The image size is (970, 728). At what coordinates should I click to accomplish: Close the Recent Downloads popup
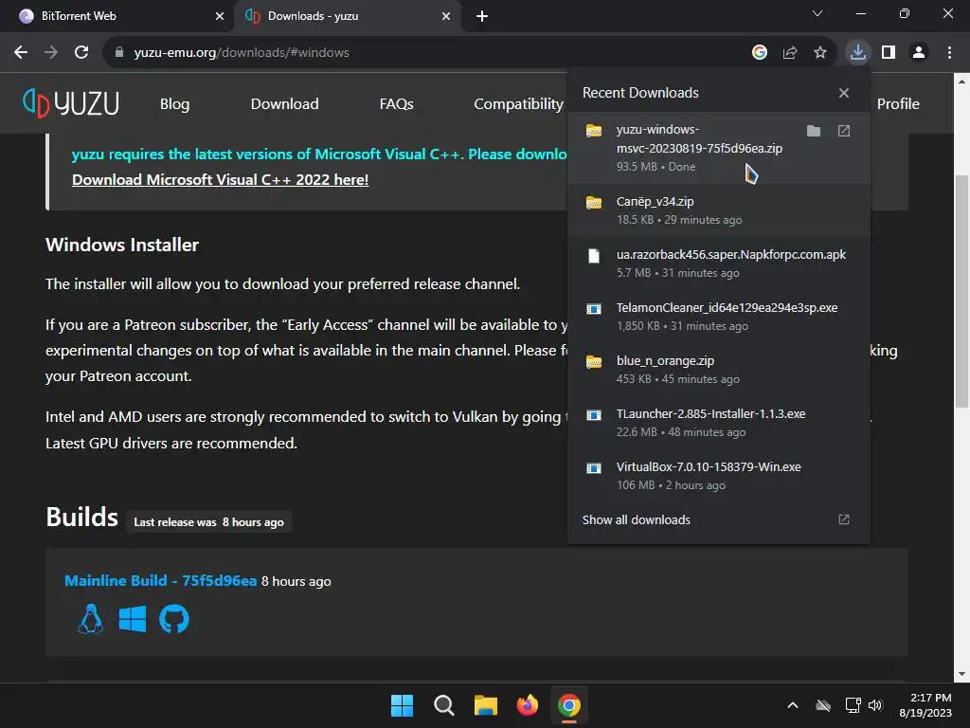coord(844,93)
